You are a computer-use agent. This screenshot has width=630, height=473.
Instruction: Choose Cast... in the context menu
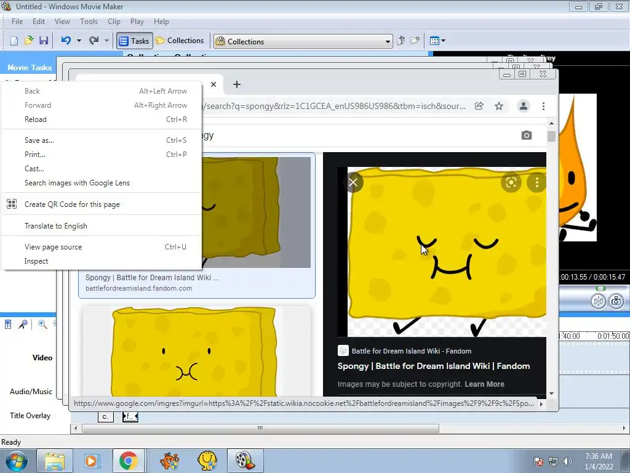(102, 169)
